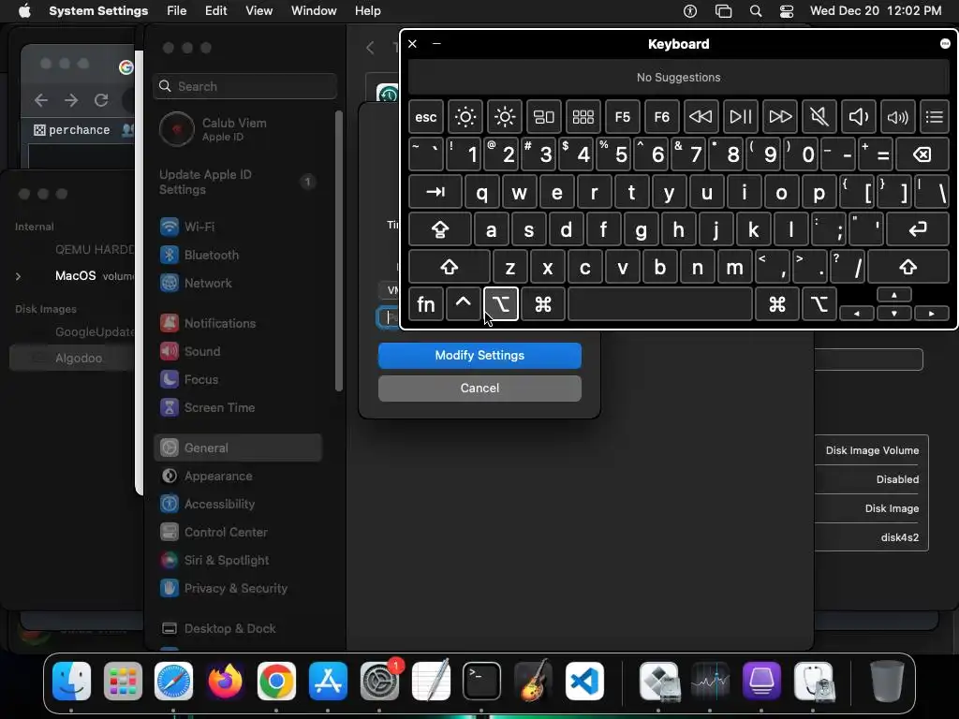
Task: Tap the fast-forward media key
Action: click(x=780, y=117)
